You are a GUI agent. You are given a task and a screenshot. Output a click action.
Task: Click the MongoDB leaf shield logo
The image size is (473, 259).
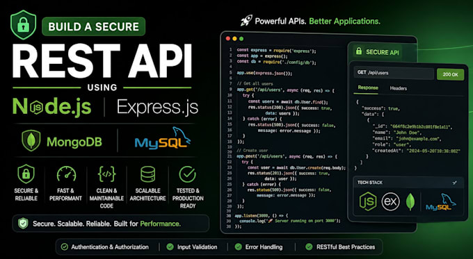tap(31, 141)
